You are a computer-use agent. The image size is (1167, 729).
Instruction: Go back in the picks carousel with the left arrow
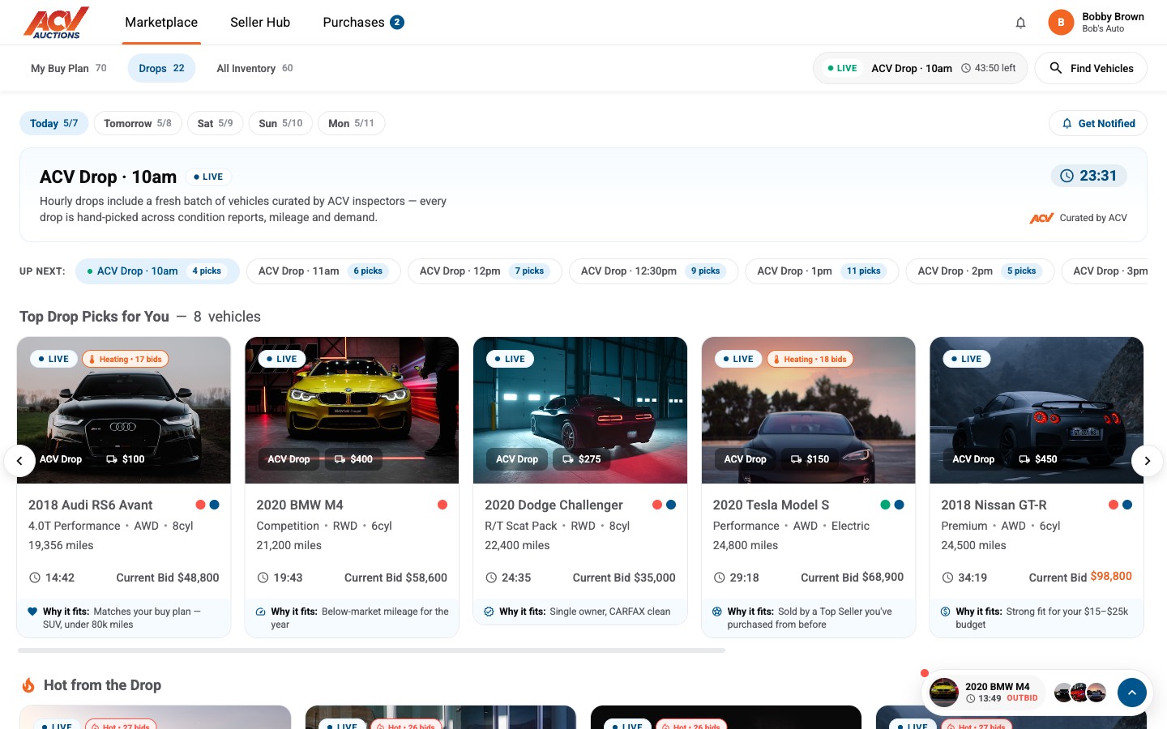point(19,461)
